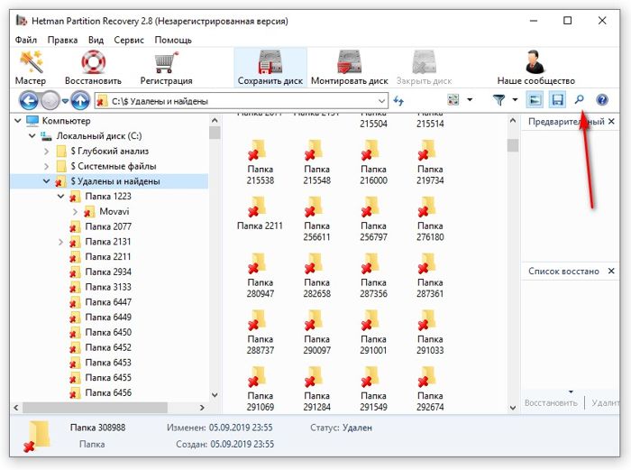Open the Вид menu

96,40
